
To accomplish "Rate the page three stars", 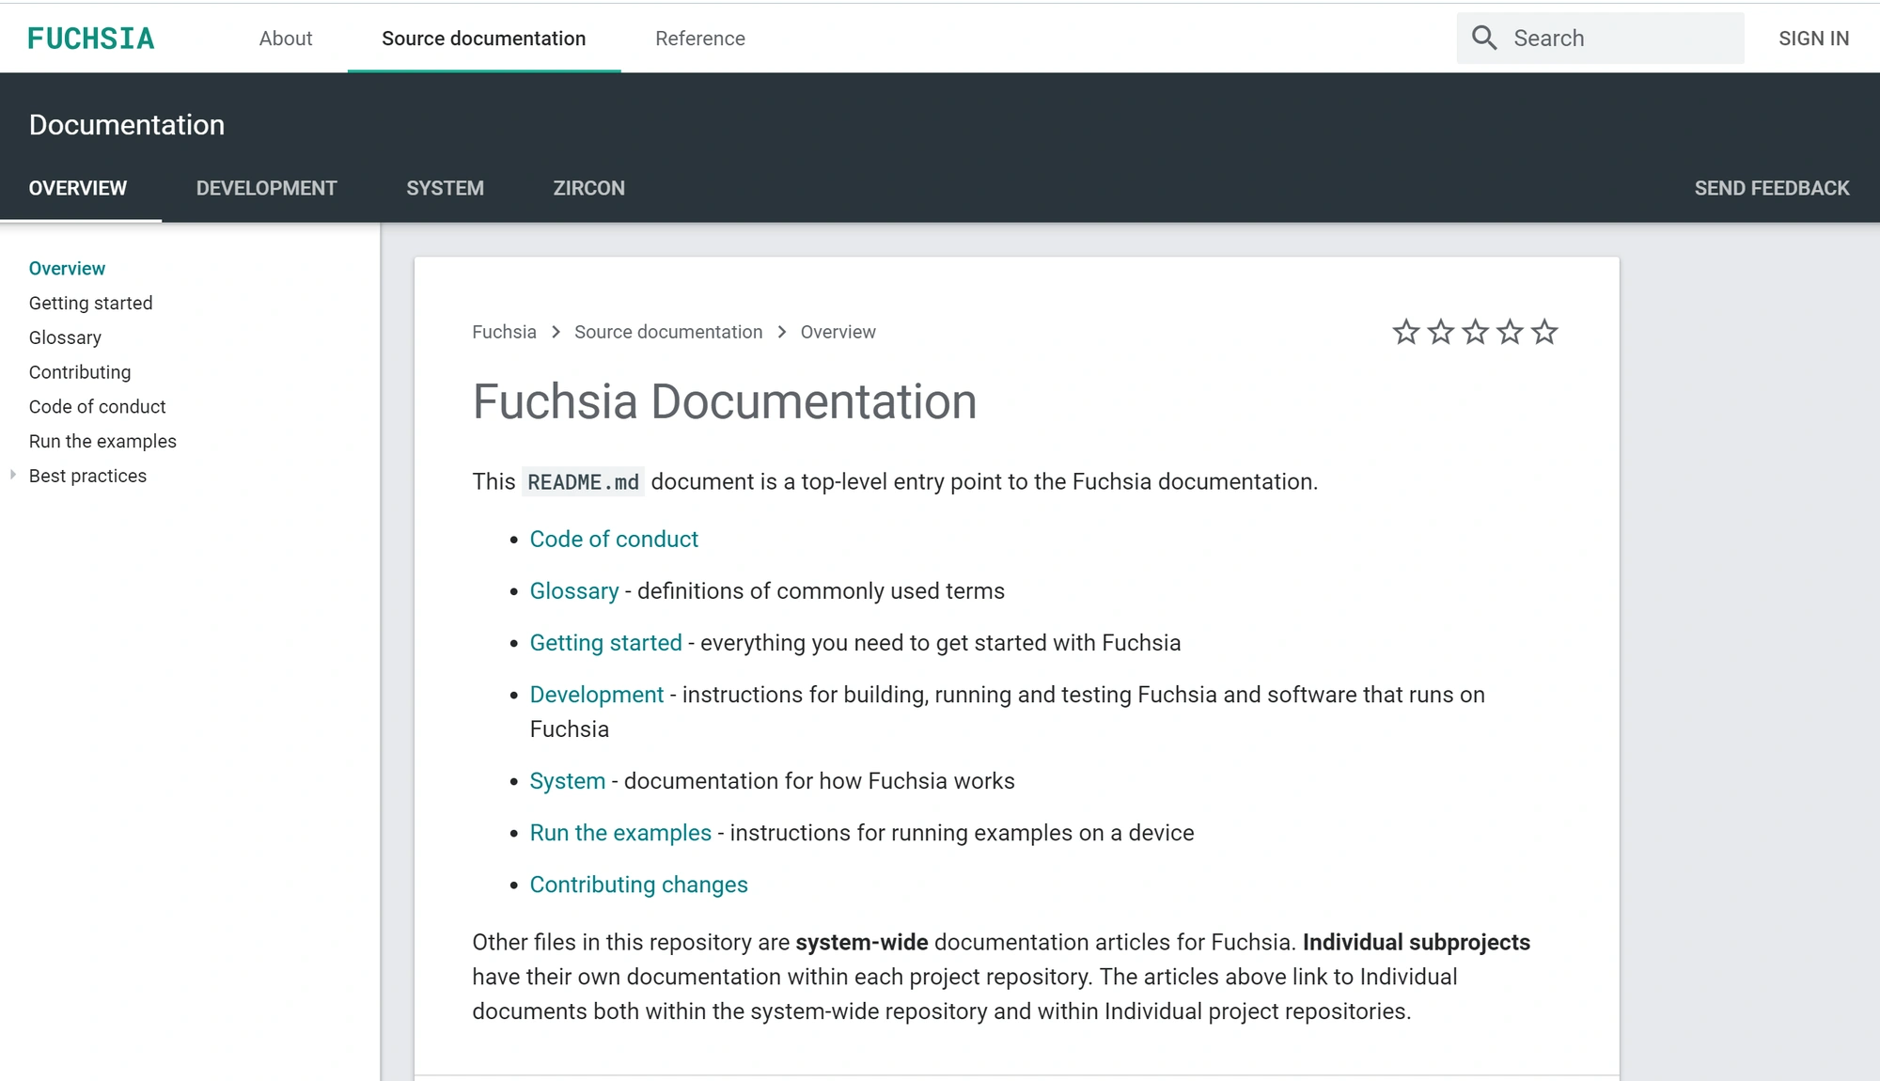I will tap(1476, 332).
